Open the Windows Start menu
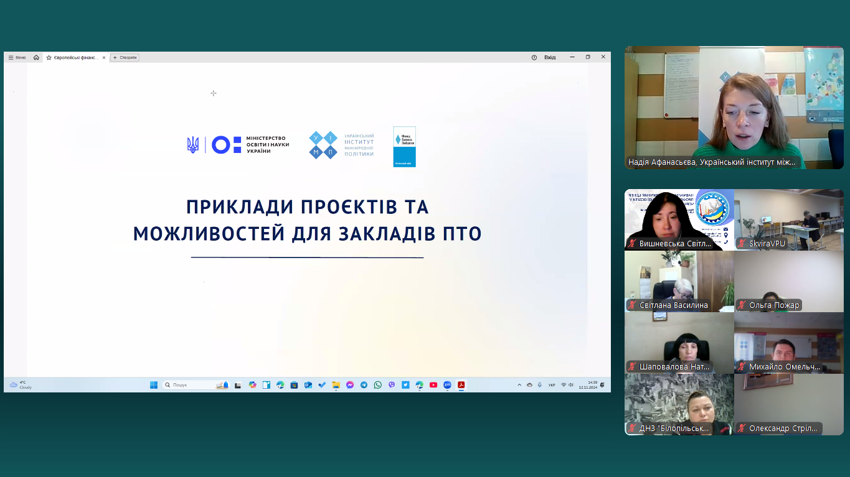 click(x=154, y=385)
